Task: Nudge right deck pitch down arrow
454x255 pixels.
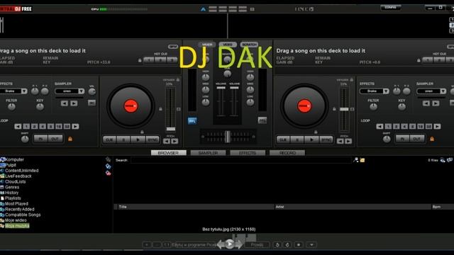Action: (x=340, y=141)
